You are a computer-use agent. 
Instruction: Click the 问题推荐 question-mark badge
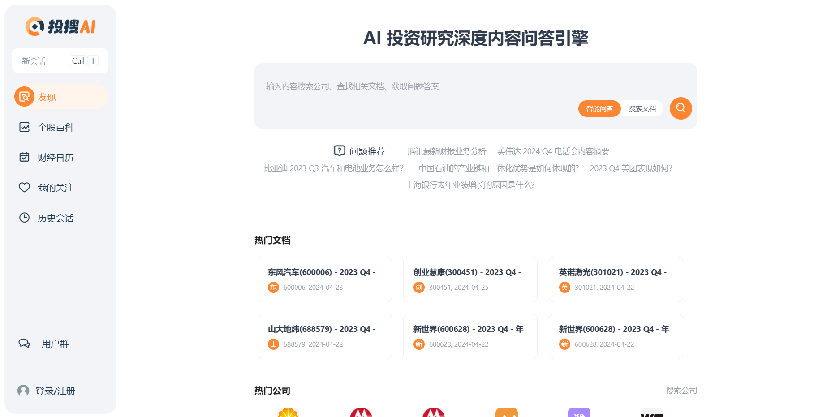[x=340, y=151]
